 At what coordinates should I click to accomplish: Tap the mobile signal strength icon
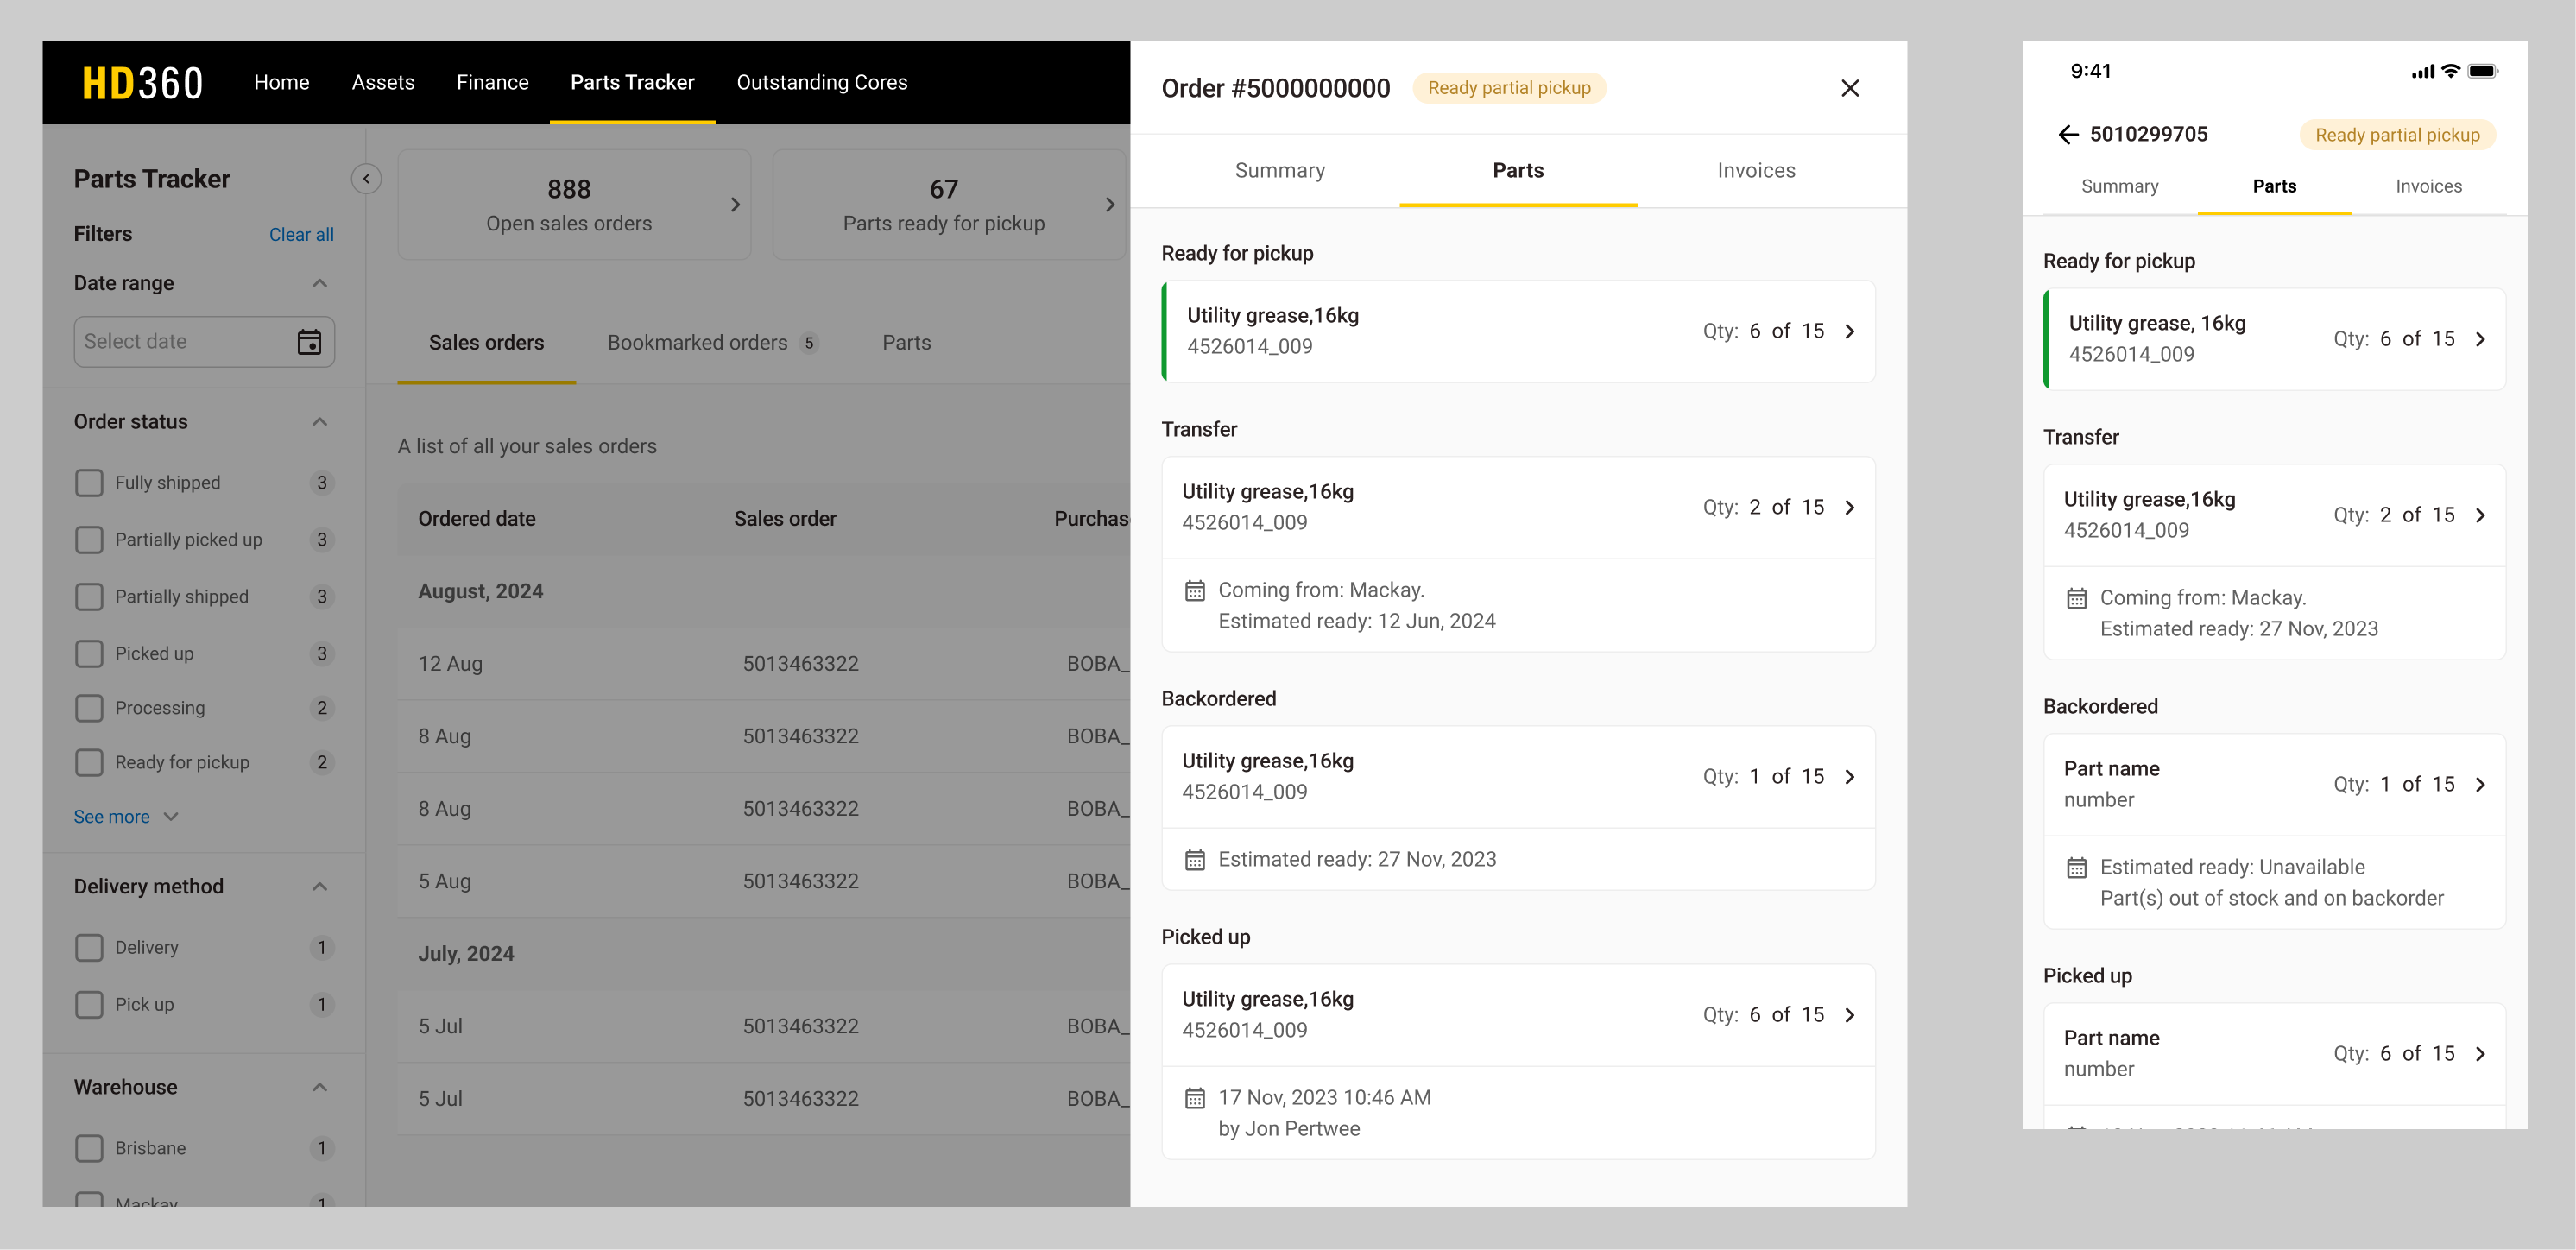pyautogui.click(x=2422, y=72)
